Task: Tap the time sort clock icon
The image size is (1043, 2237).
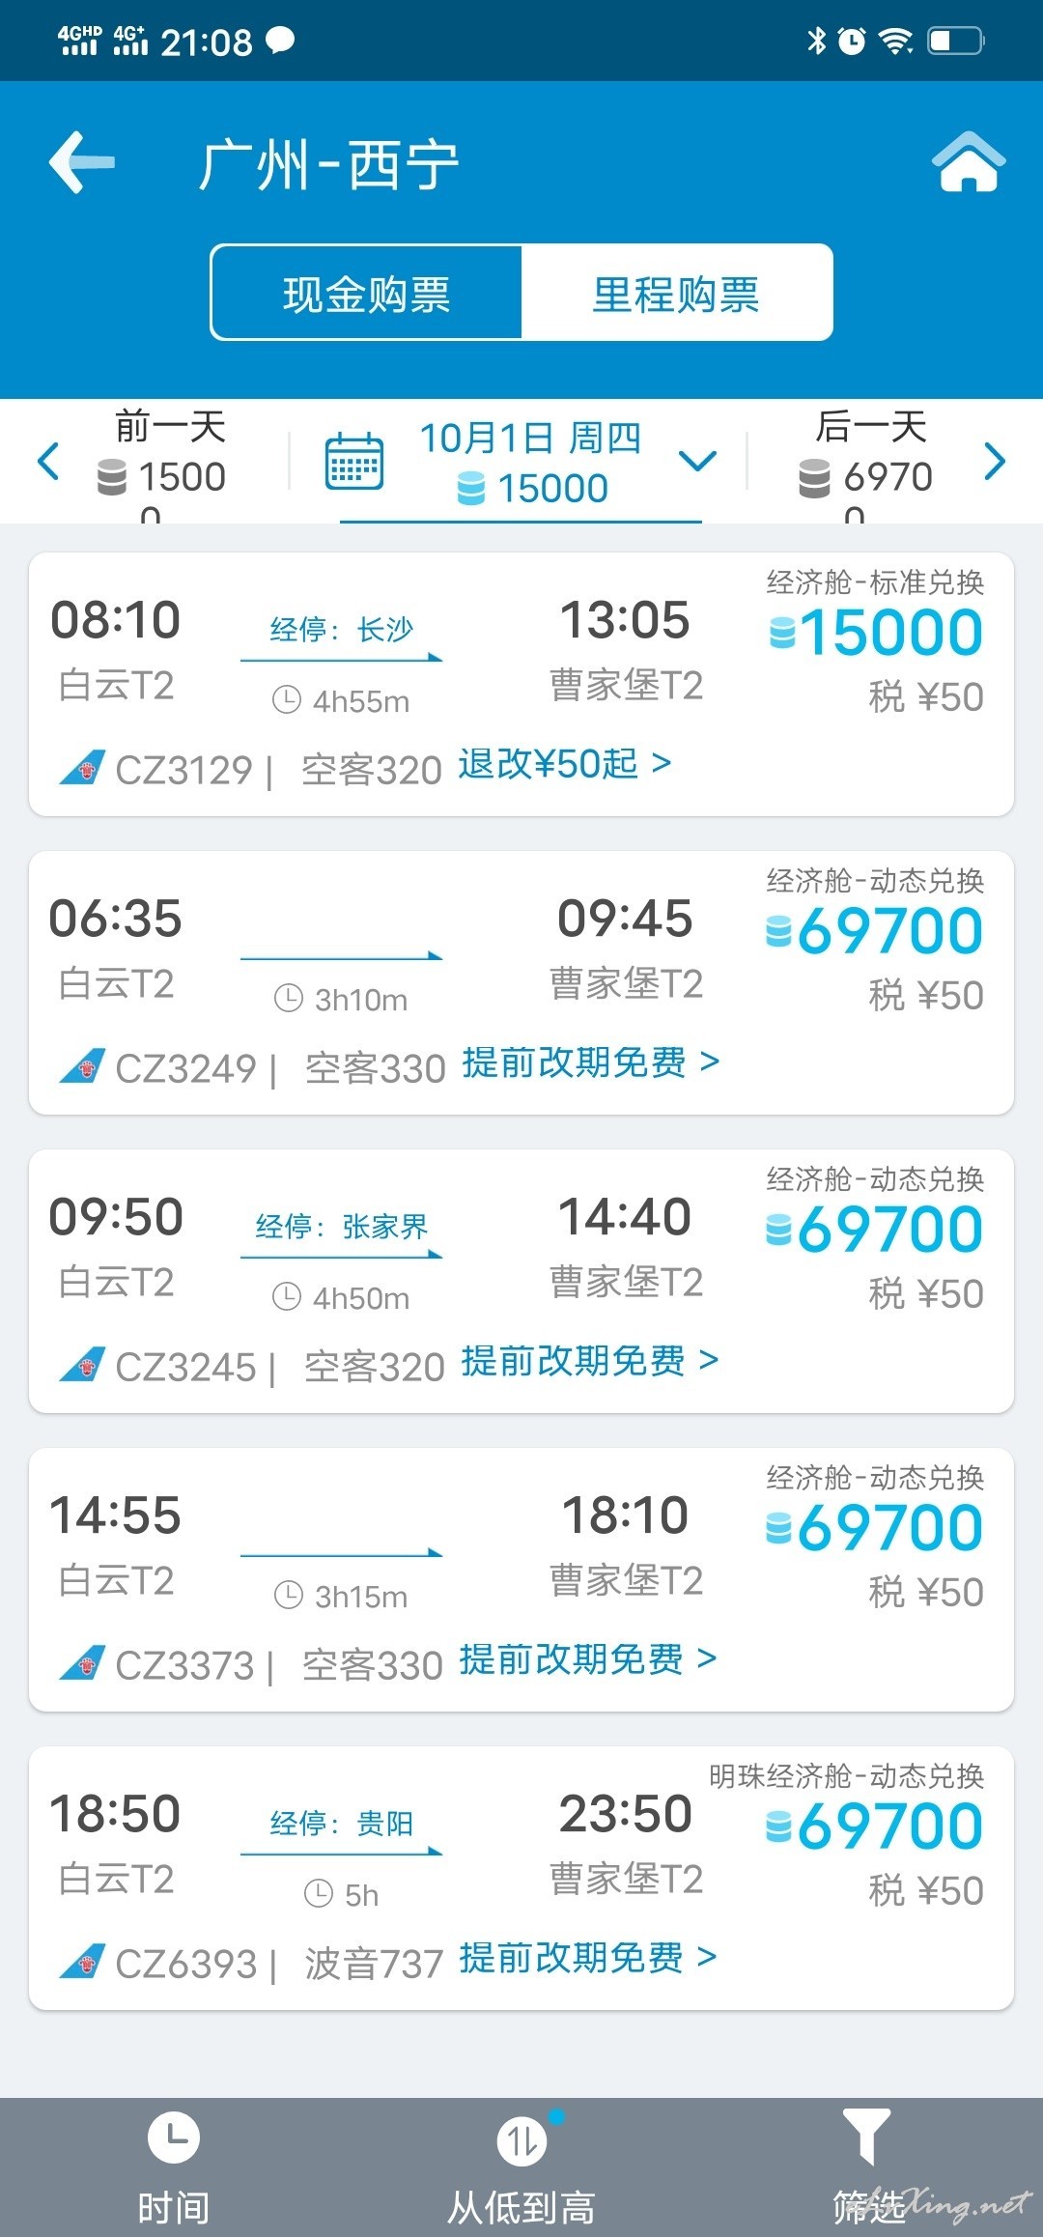Action: [174, 2138]
